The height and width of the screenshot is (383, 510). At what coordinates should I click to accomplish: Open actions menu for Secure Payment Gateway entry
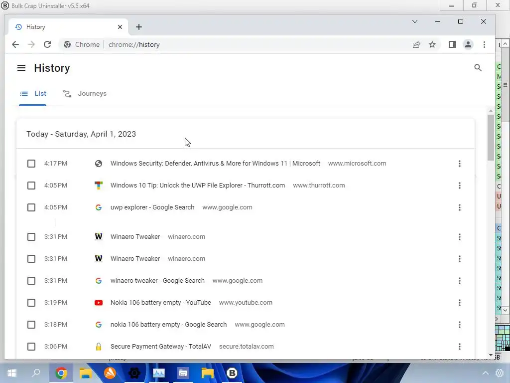pos(460,347)
